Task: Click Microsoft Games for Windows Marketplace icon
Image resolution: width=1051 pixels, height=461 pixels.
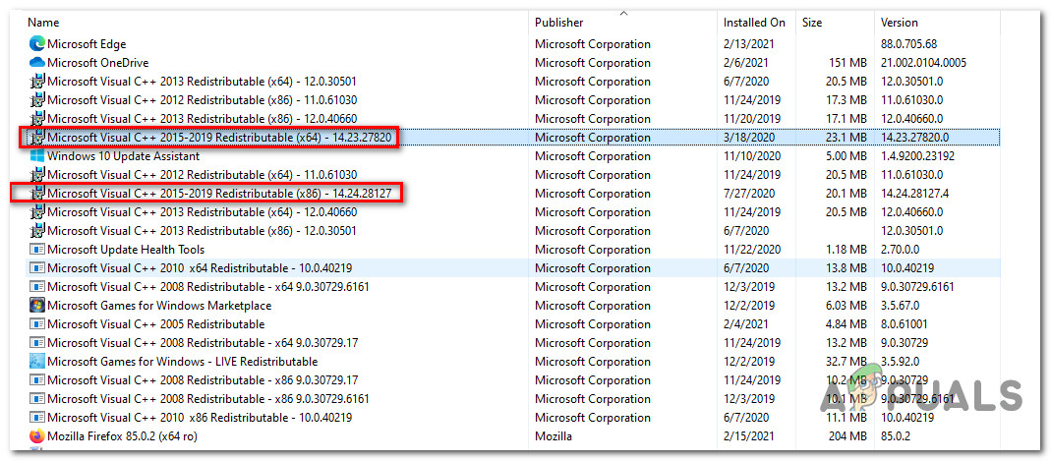Action: pyautogui.click(x=37, y=306)
